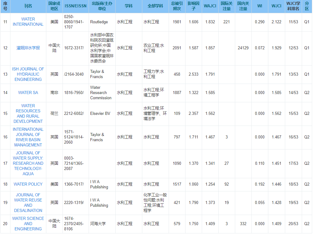Click the 国家或地区 column header
Screen dimensions: 314x234
(x=54, y=6)
